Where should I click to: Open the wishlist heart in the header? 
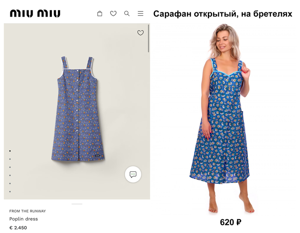(113, 14)
